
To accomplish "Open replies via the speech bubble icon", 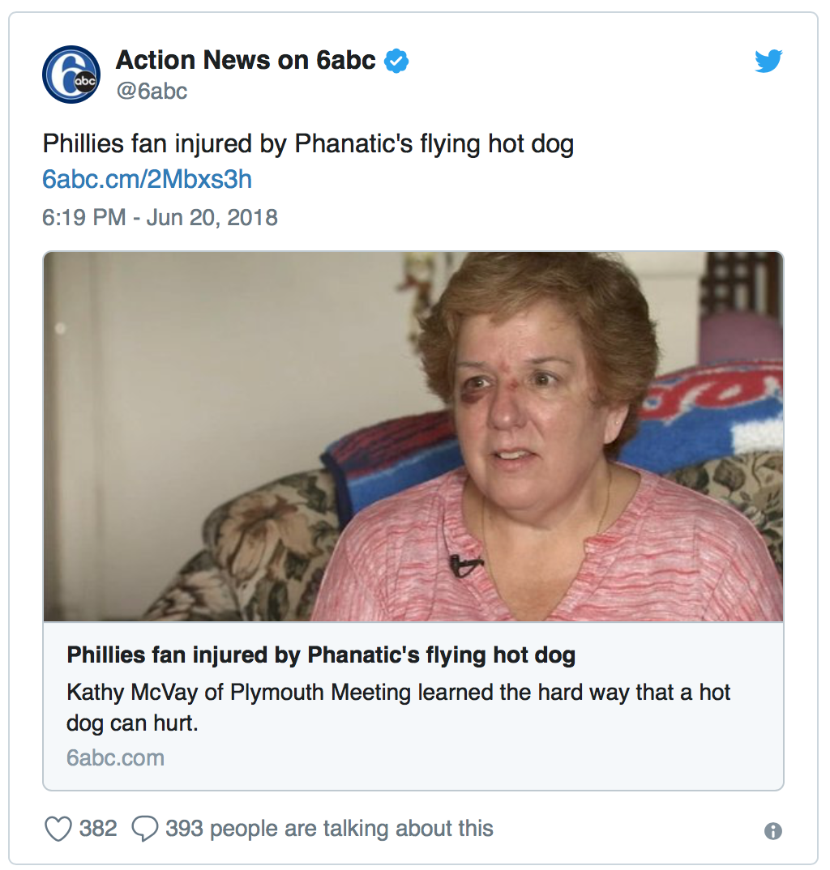I will (x=145, y=829).
